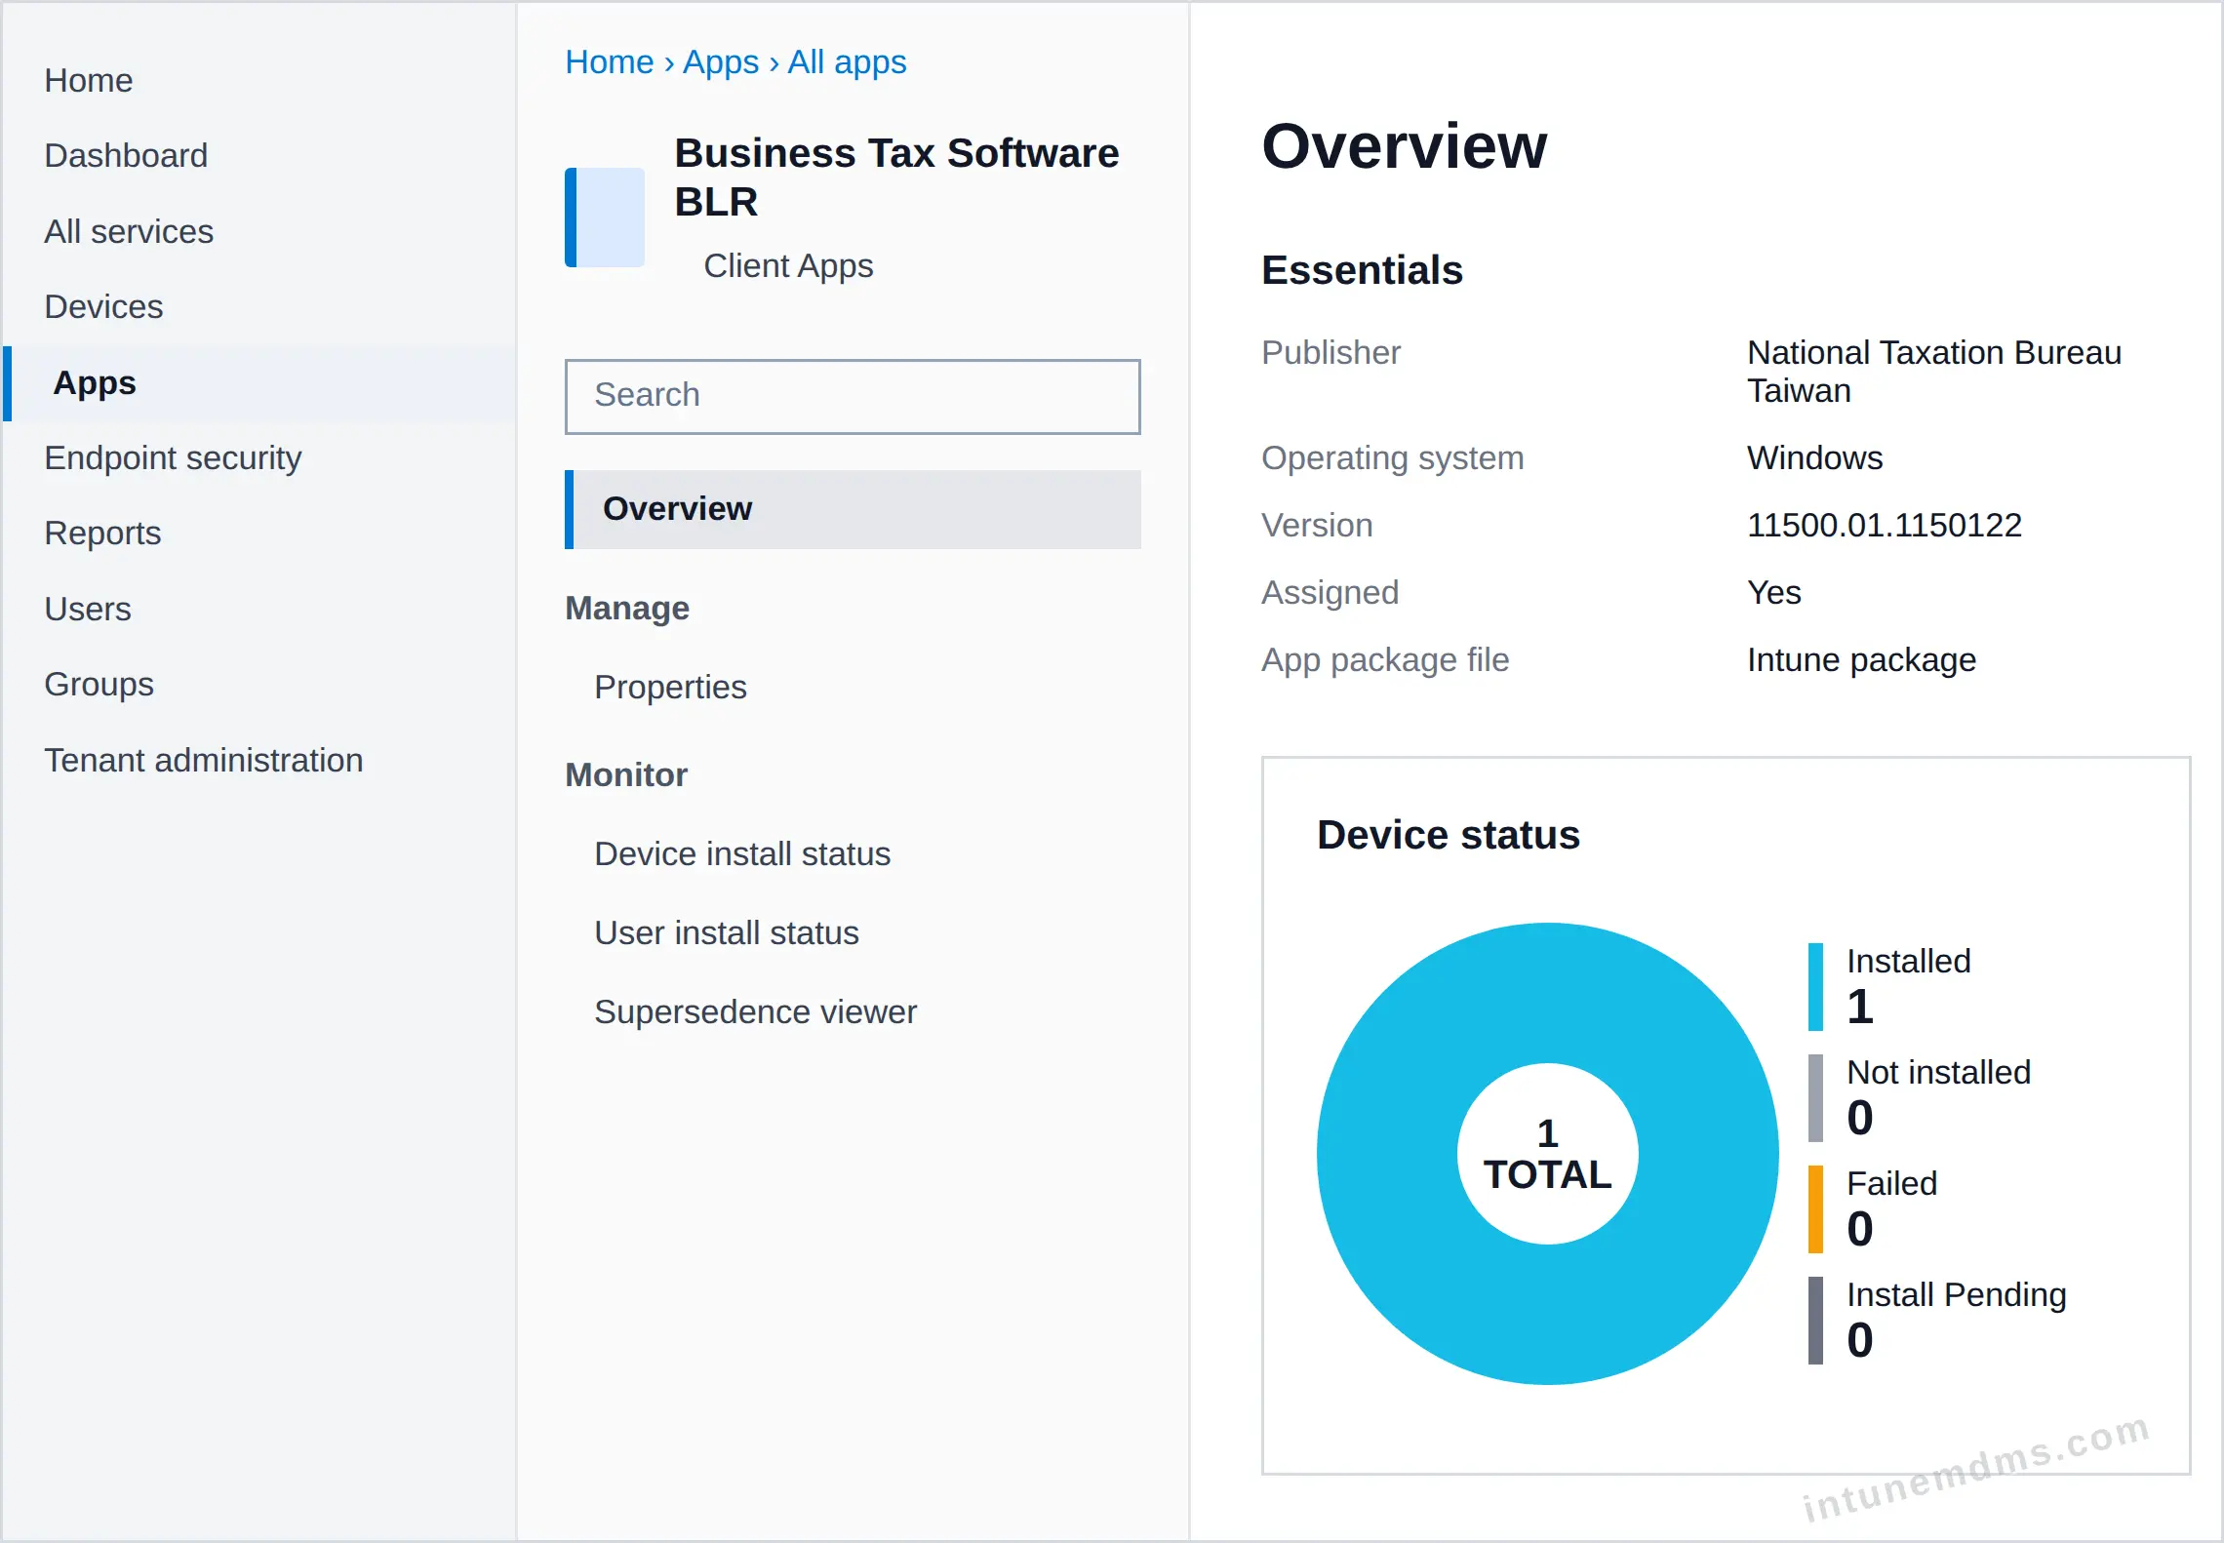
Task: Click the Not installed legend label
Action: pyautogui.click(x=1939, y=1073)
